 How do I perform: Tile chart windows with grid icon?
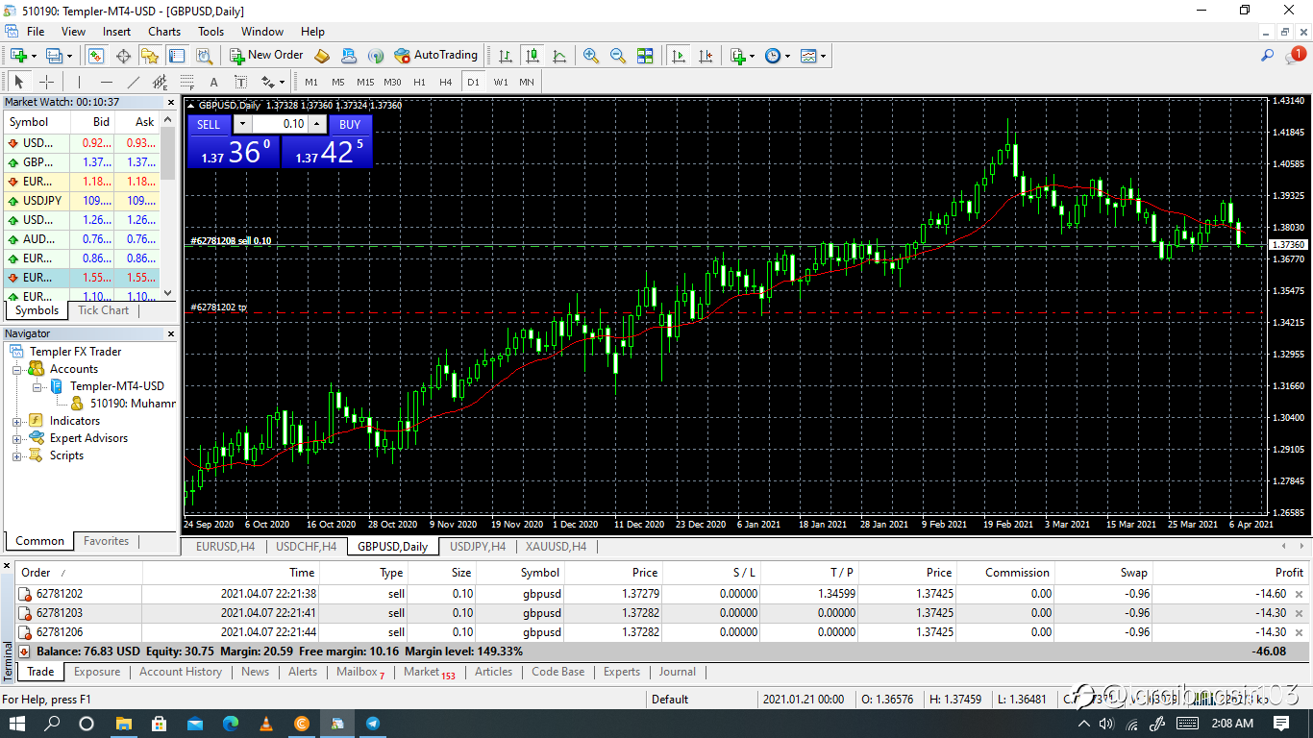(645, 56)
